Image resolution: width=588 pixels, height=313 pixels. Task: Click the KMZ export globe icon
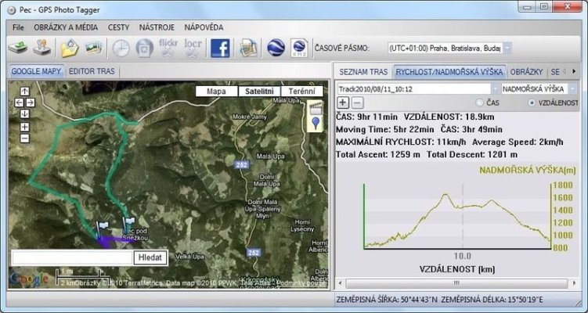tap(298, 49)
